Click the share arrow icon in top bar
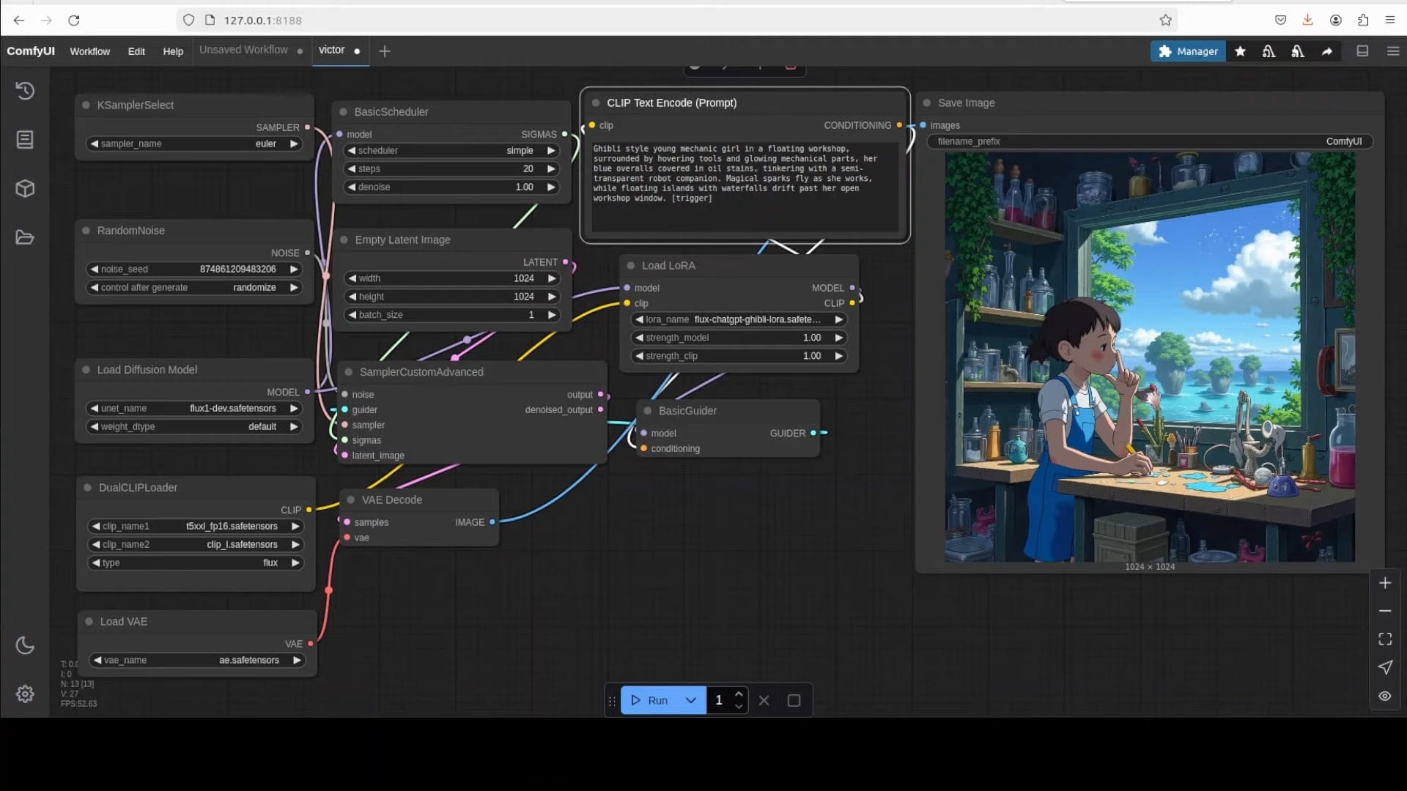 (1327, 51)
